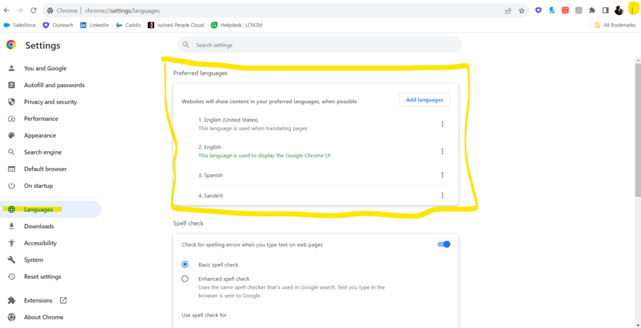Open the isolved People Cloud bookmark

(175, 25)
